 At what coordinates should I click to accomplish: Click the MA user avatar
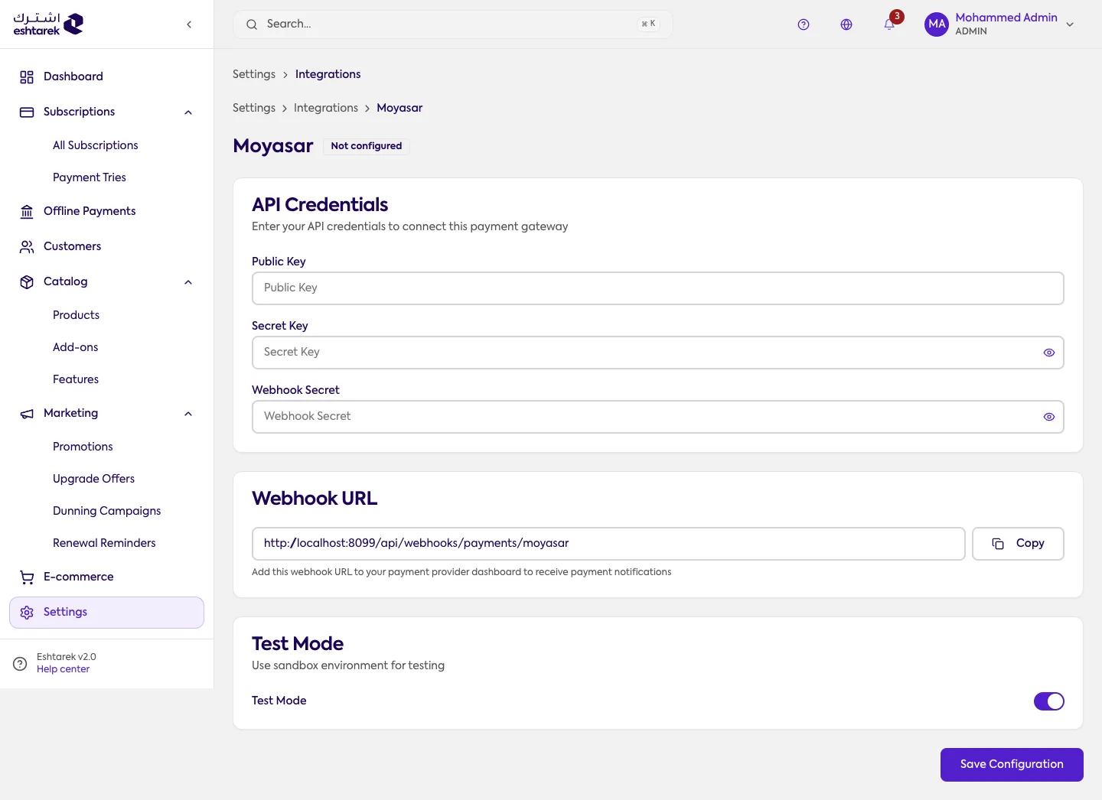pos(937,24)
